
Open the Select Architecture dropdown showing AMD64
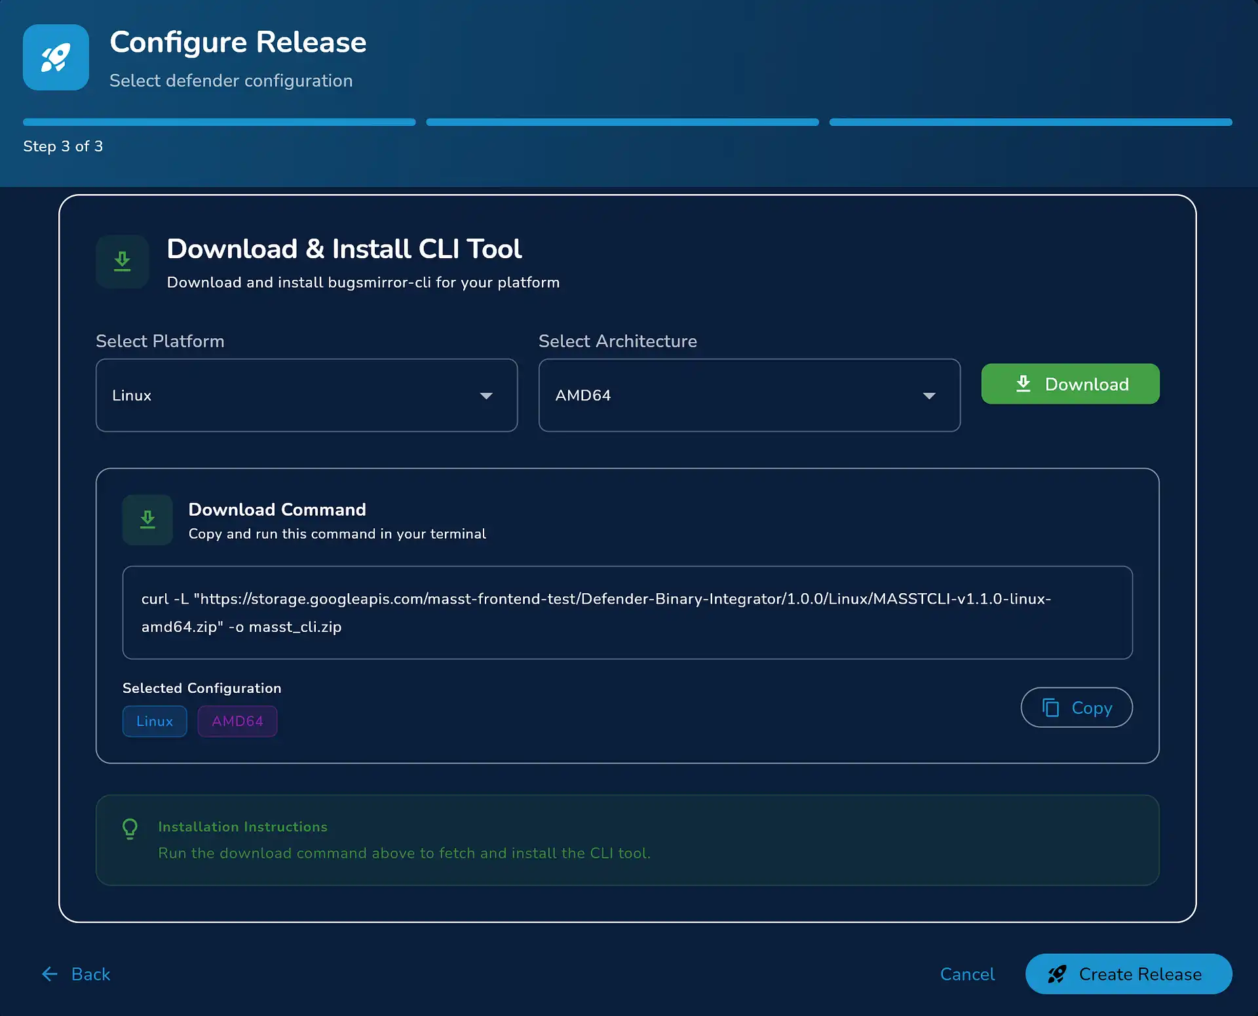tap(750, 395)
